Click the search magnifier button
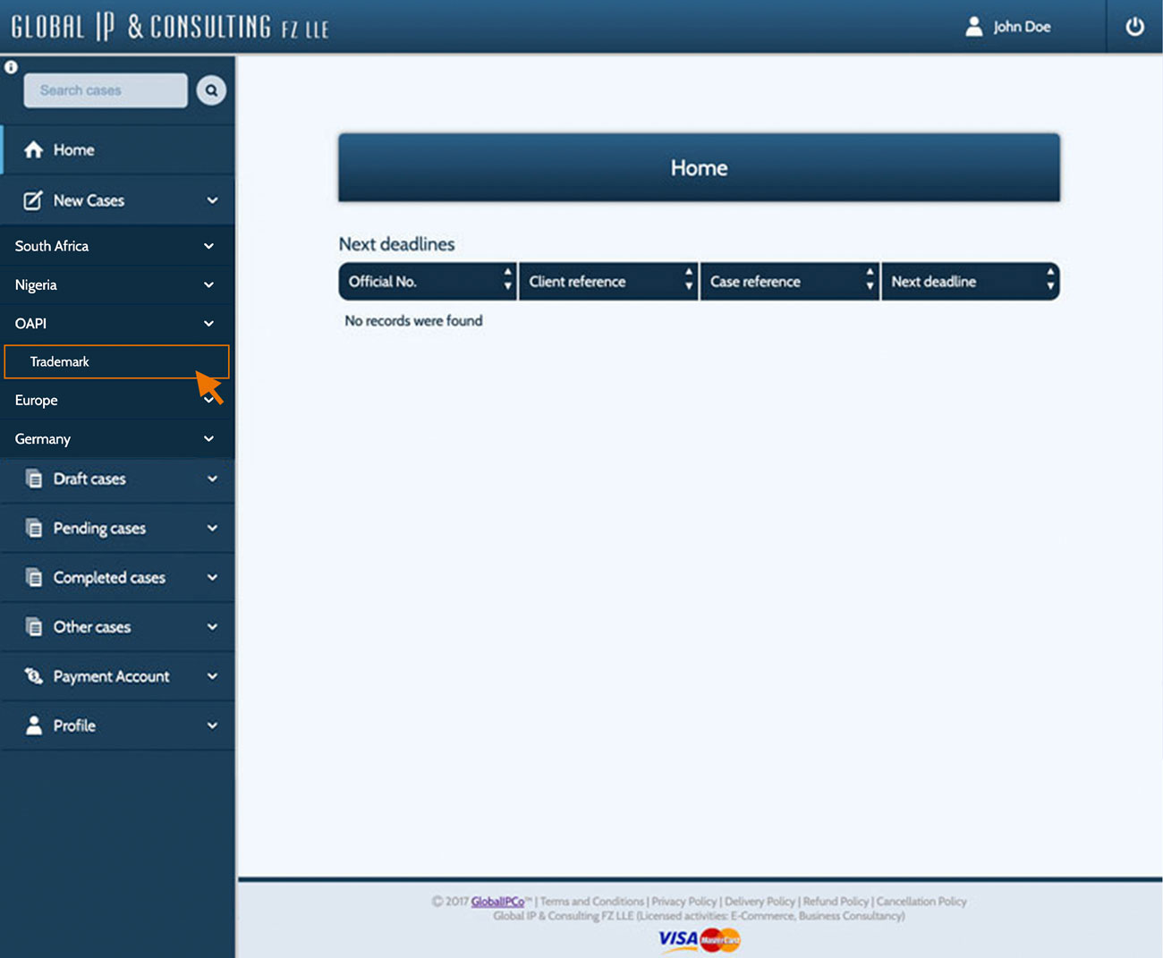This screenshot has height=958, width=1163. tap(211, 90)
